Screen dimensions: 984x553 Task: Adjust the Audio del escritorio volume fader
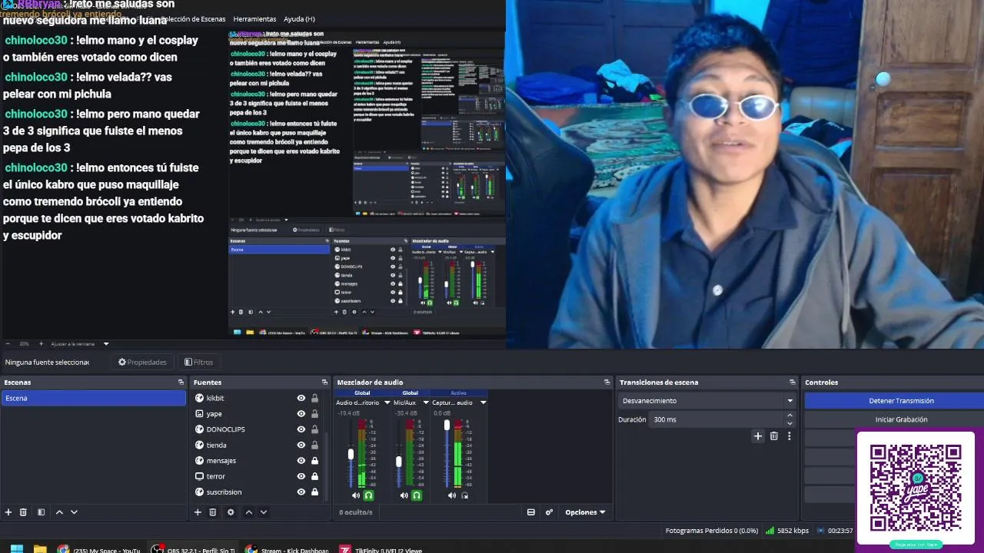pos(351,455)
